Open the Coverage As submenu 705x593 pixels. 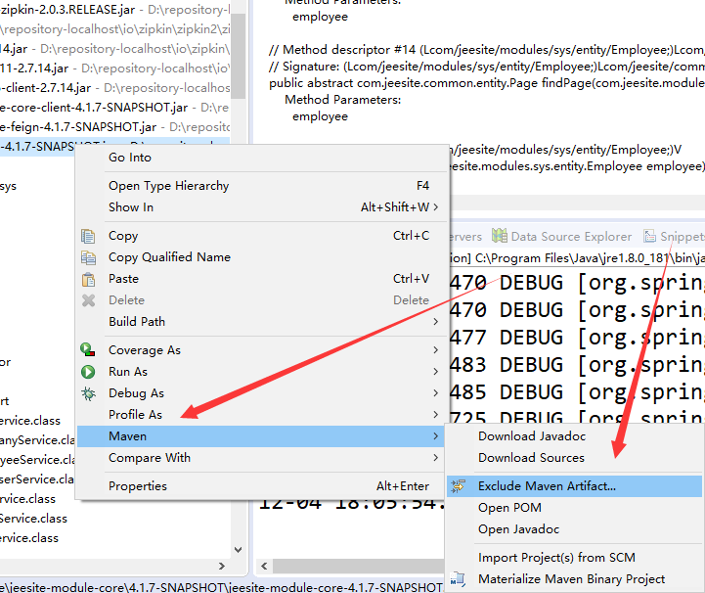pyautogui.click(x=263, y=350)
